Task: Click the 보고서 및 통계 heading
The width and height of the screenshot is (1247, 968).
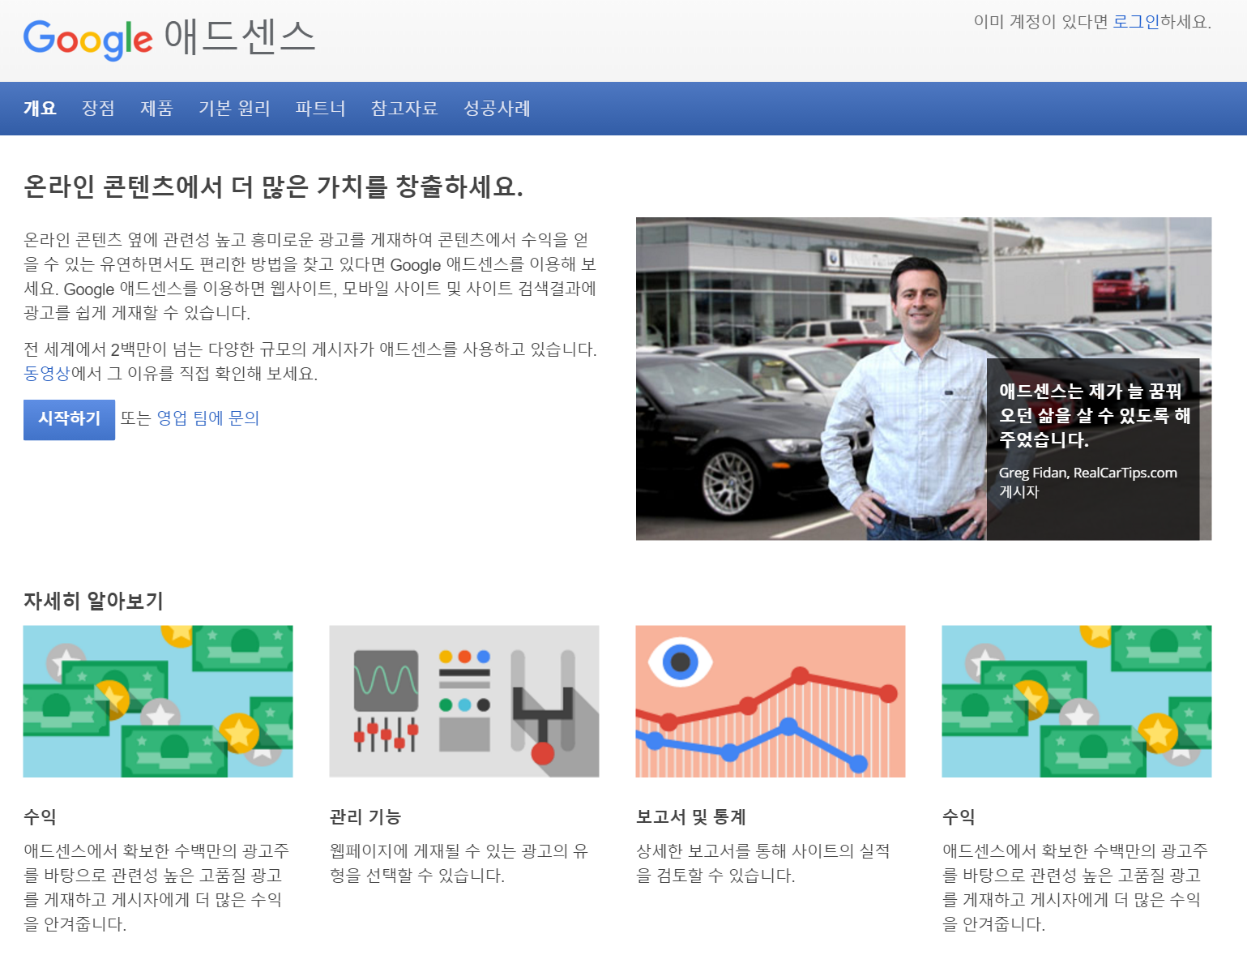Action: [x=691, y=817]
